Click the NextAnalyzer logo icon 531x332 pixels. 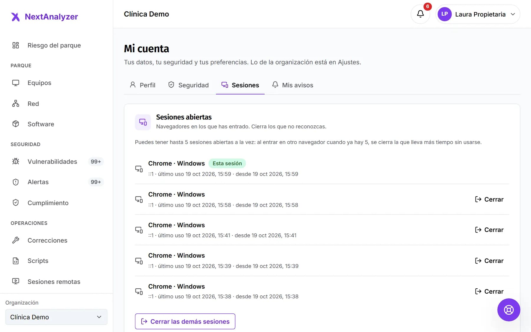15,17
